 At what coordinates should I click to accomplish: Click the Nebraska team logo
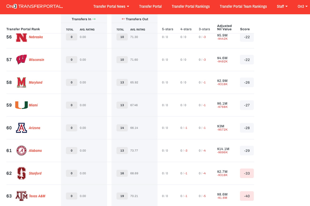click(x=21, y=37)
